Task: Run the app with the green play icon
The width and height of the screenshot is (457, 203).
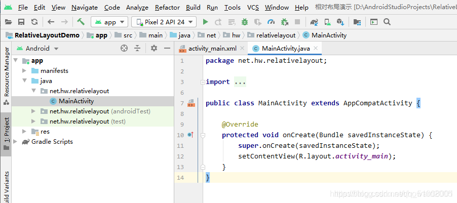Action: pyautogui.click(x=206, y=22)
